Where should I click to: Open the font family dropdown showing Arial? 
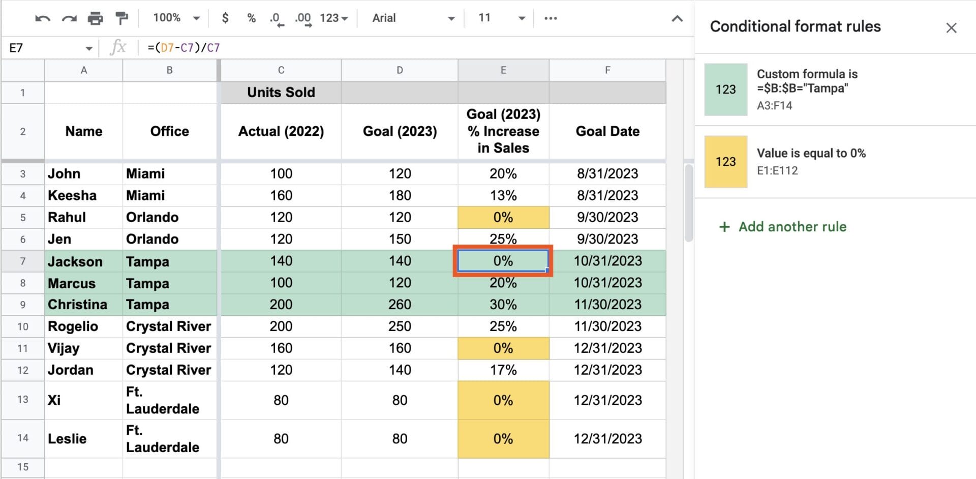point(412,18)
